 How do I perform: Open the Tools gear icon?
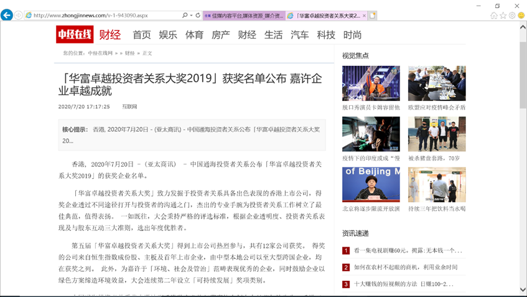(512, 16)
